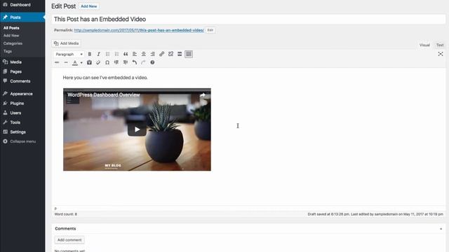Open Users in sidebar
Image resolution: width=449 pixels, height=252 pixels.
22,113
